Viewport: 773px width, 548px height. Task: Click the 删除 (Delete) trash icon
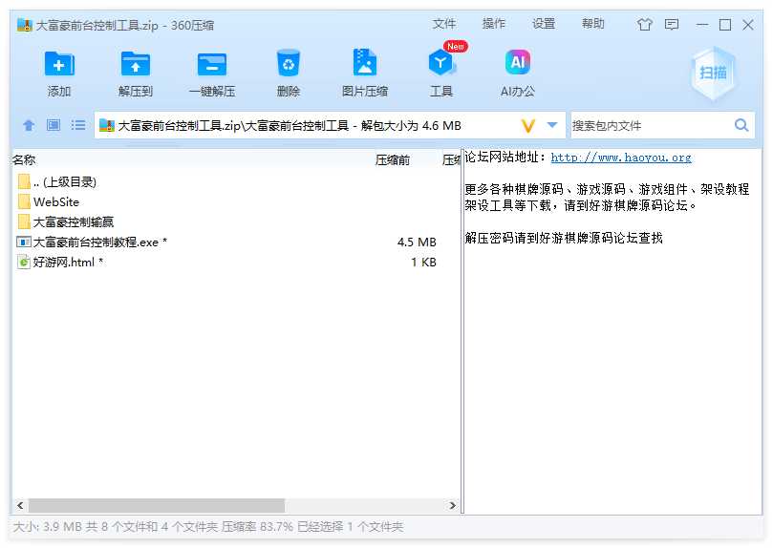pos(289,63)
